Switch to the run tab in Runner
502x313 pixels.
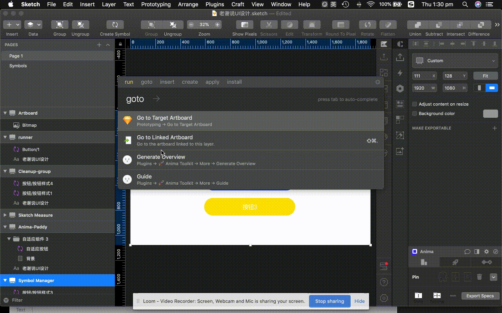coord(129,82)
